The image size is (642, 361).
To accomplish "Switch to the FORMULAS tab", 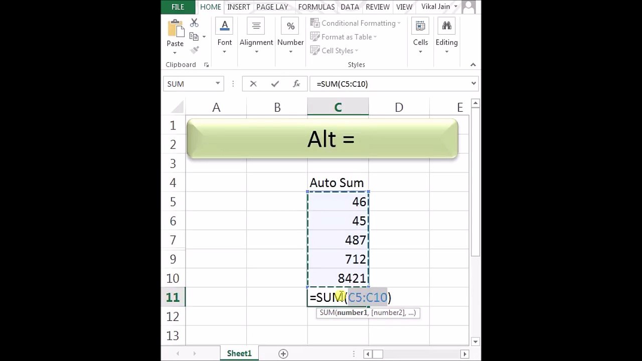I will click(x=316, y=7).
